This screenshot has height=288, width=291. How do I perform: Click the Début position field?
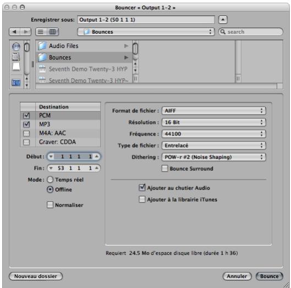click(x=74, y=156)
